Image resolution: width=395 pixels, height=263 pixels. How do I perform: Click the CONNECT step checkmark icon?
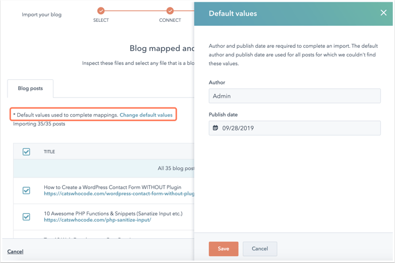point(170,11)
